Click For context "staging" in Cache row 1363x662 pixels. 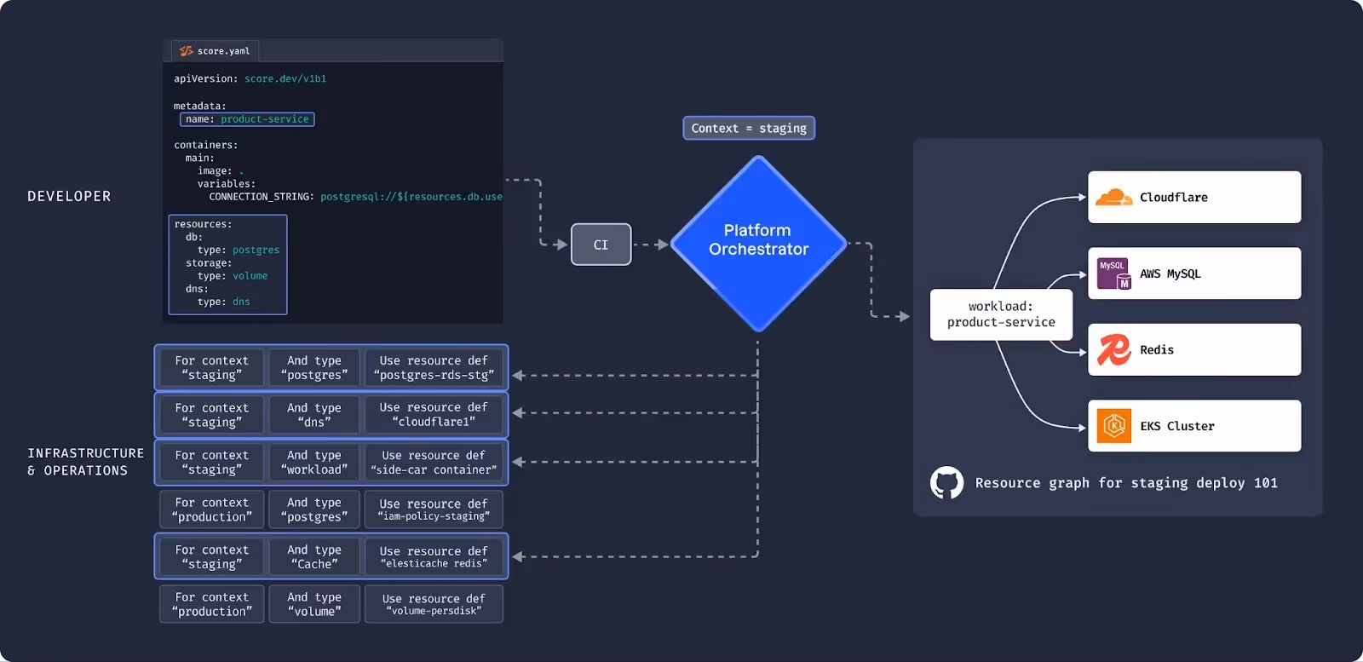tap(212, 556)
